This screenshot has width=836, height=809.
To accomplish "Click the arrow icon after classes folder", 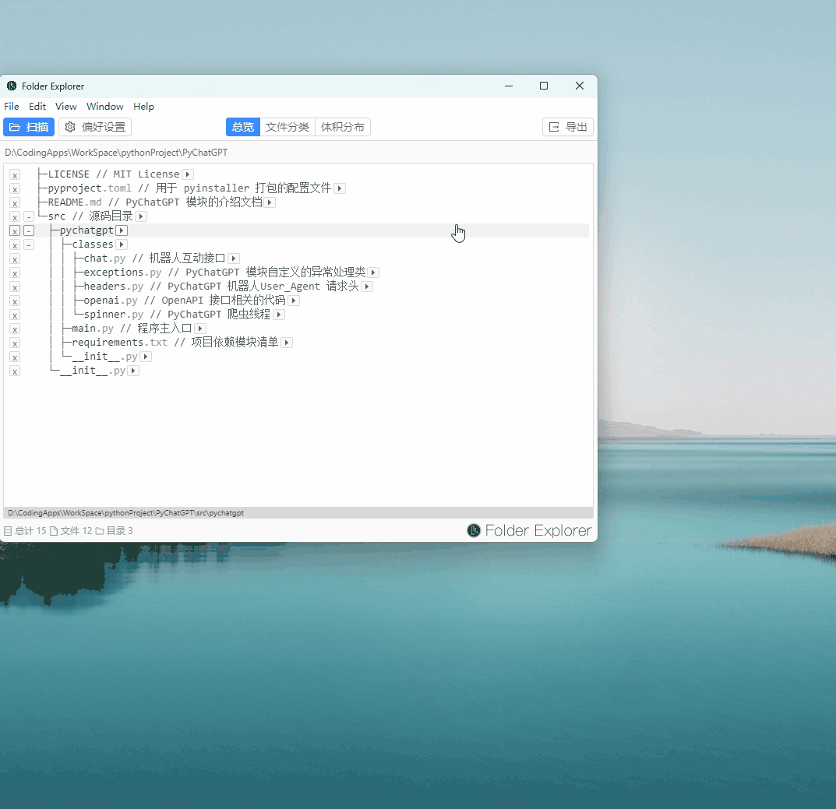I will (122, 244).
